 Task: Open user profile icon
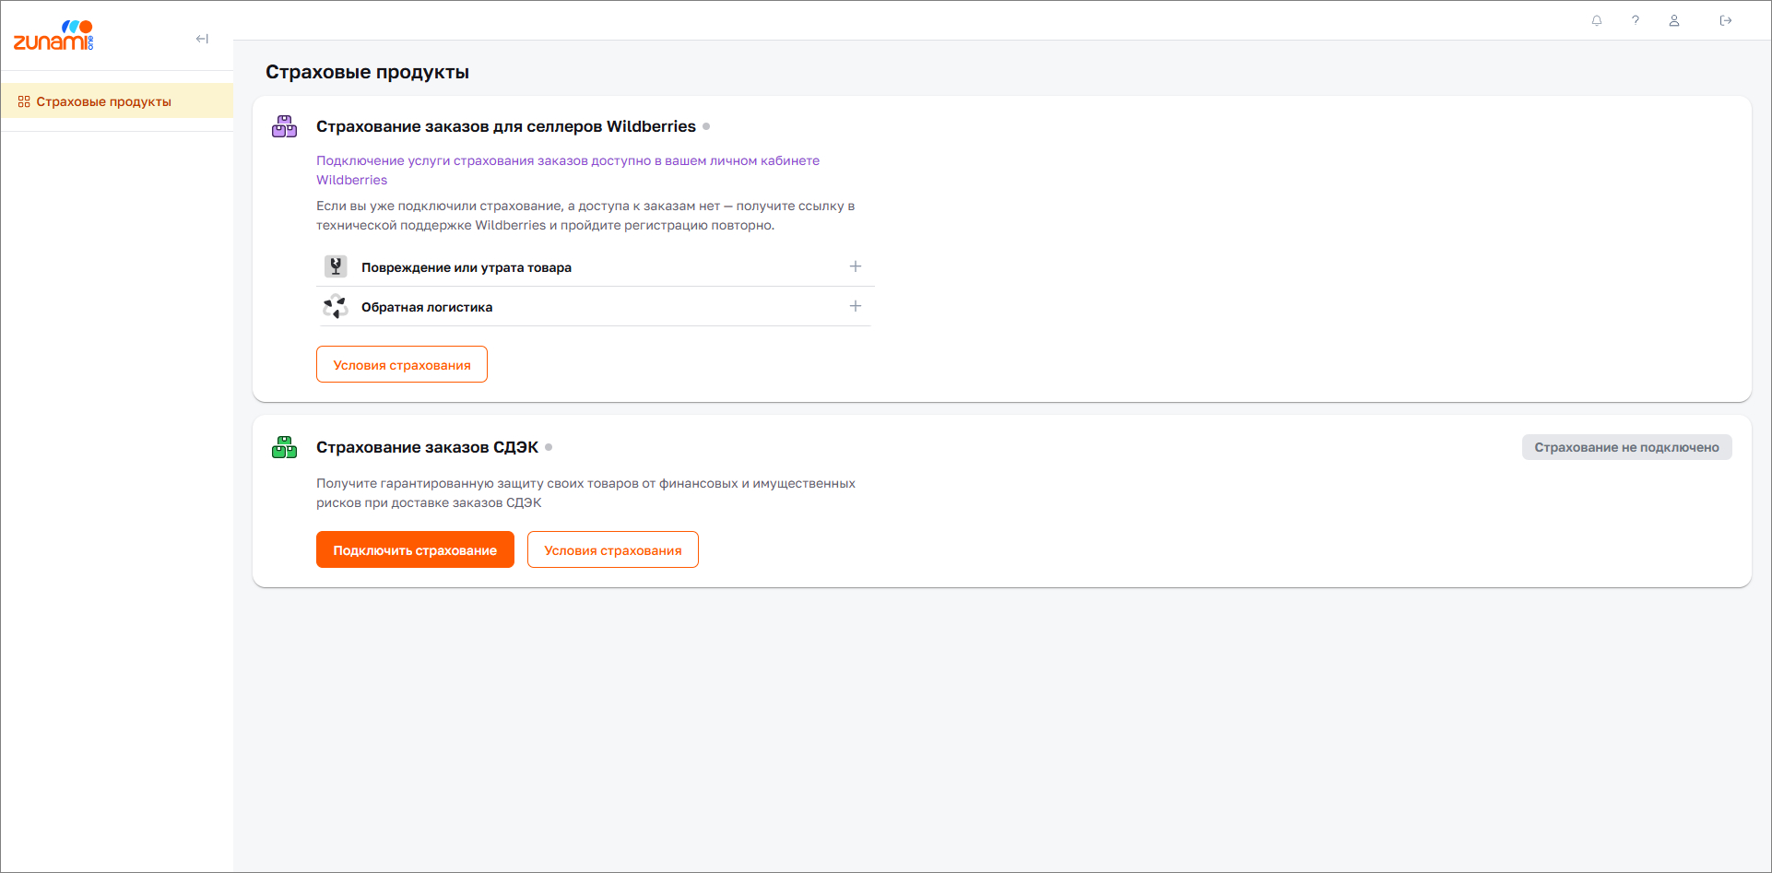coord(1674,20)
